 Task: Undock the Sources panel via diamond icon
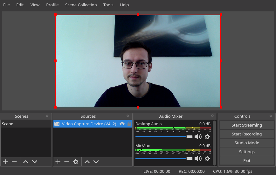coord(128,116)
